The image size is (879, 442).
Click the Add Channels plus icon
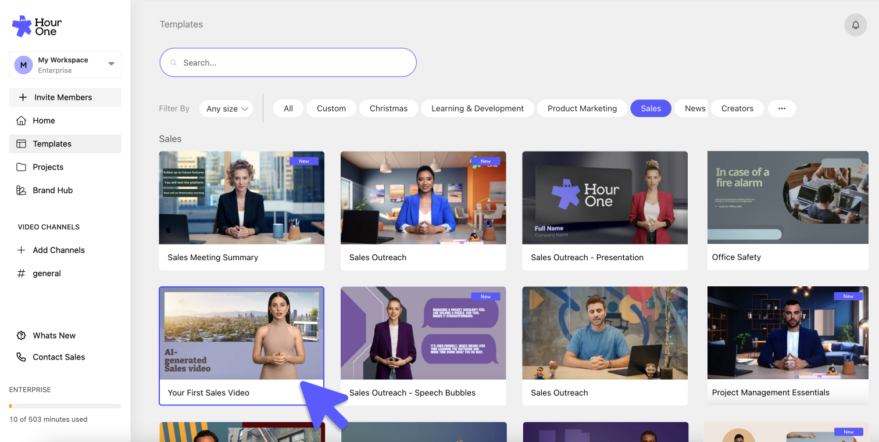(22, 250)
